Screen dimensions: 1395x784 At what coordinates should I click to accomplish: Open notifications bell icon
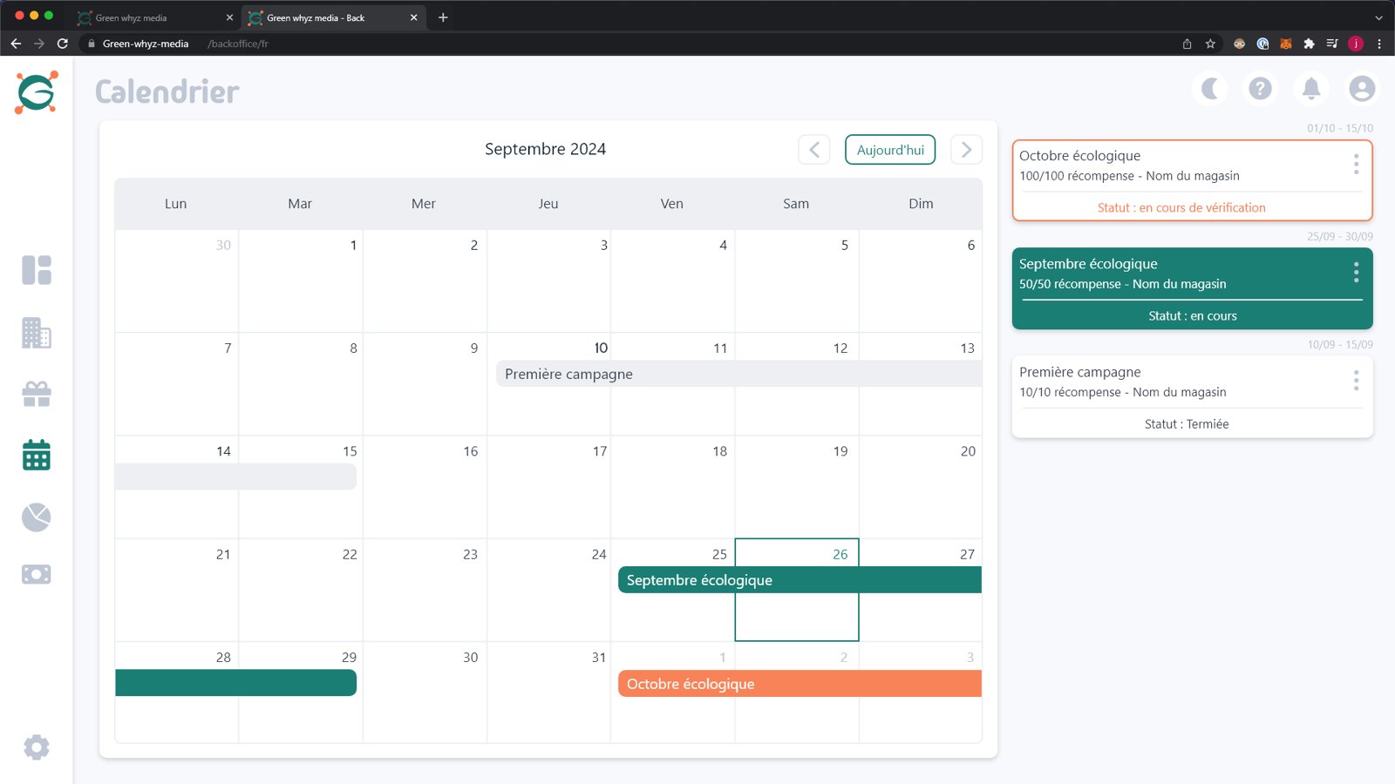coord(1311,88)
